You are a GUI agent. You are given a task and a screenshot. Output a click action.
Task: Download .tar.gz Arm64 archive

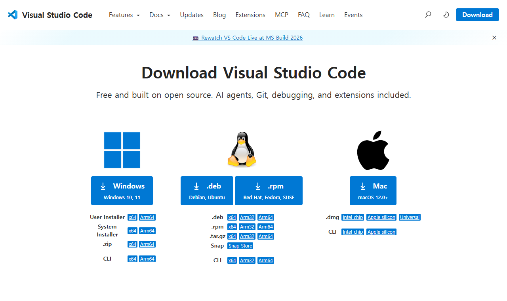[x=266, y=236]
